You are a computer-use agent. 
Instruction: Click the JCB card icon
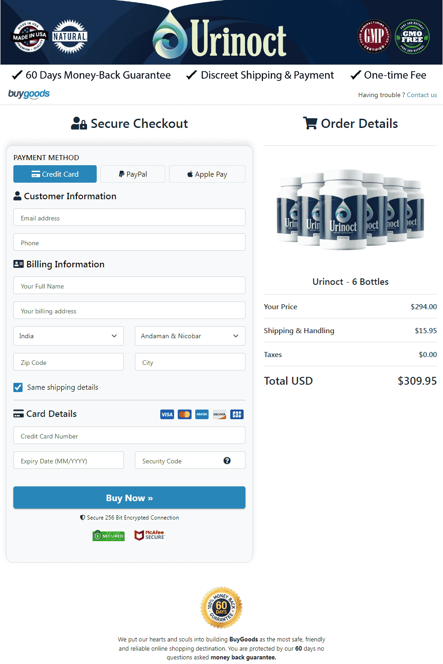(x=237, y=414)
